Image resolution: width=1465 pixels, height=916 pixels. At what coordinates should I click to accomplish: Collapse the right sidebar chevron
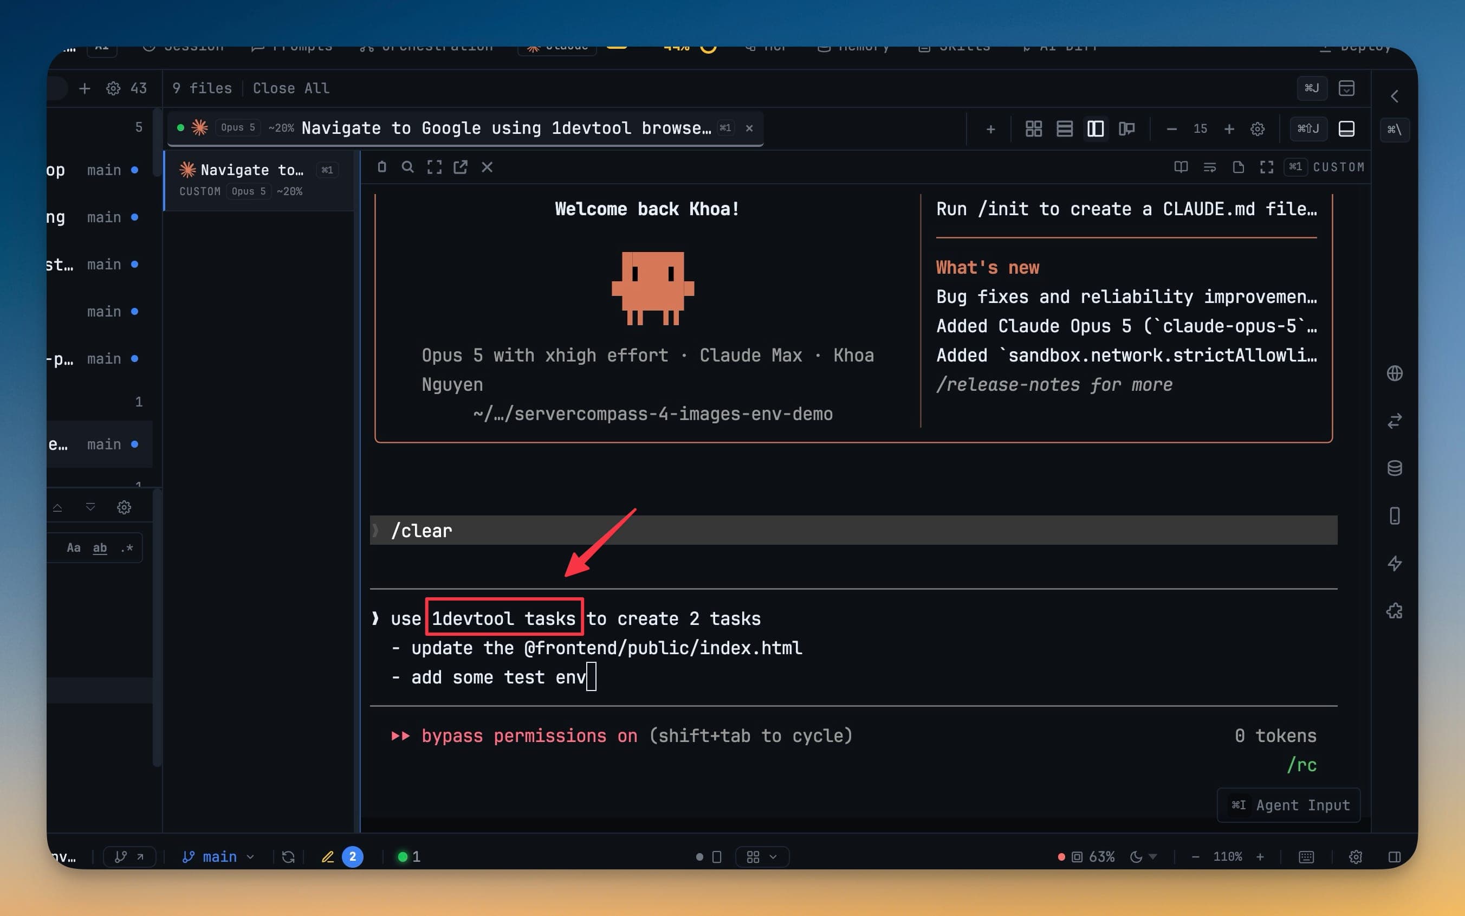coord(1394,96)
